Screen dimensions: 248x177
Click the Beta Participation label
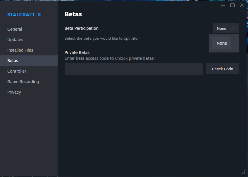(82, 28)
